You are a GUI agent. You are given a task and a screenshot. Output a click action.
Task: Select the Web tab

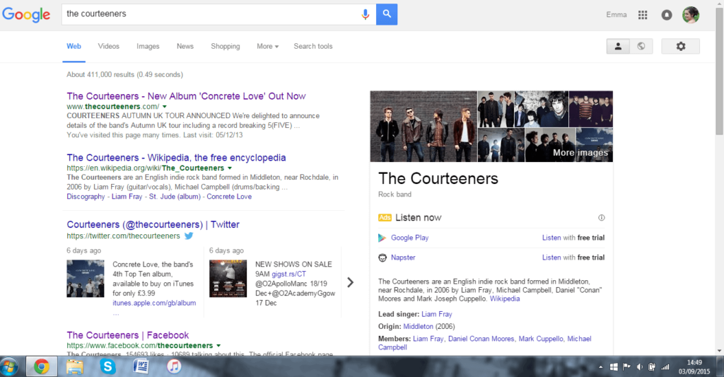pyautogui.click(x=74, y=46)
